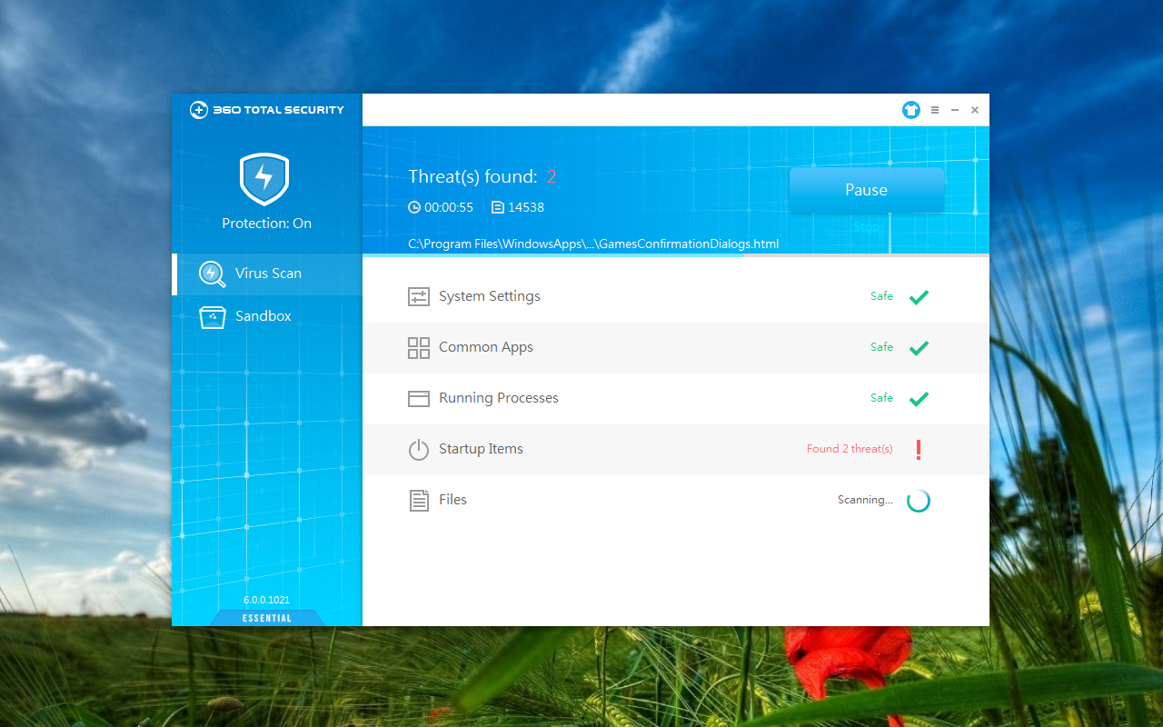Click the Protection On shield icon
This screenshot has width=1163, height=727.
click(x=264, y=179)
